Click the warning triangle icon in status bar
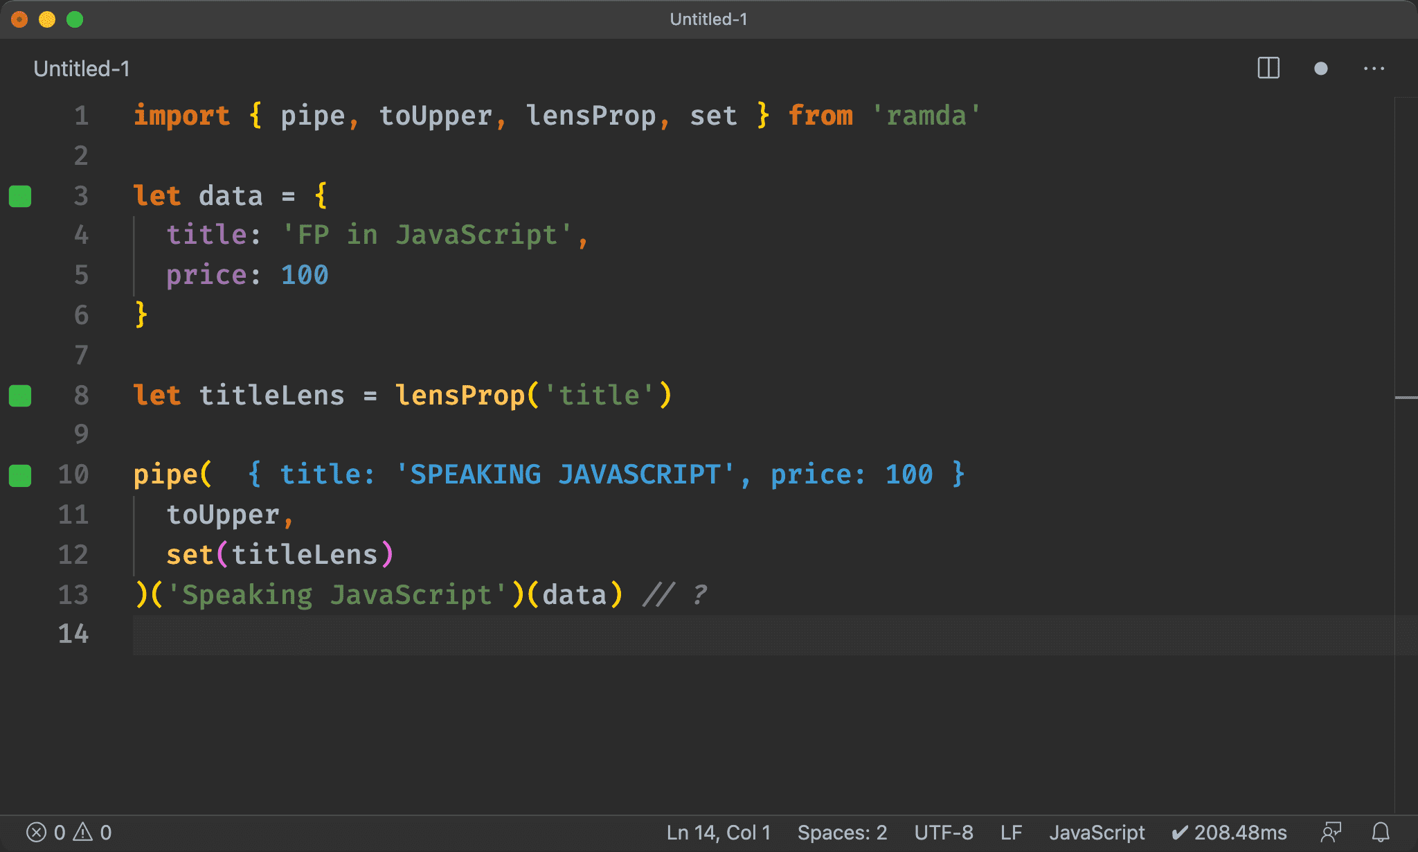This screenshot has width=1418, height=852. pyautogui.click(x=83, y=832)
